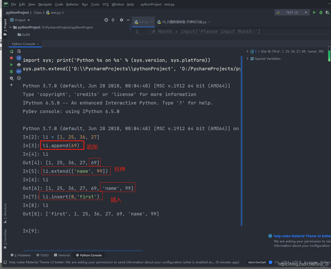Click Atom One Dark theme in status bar
Image resolution: width=331 pixels, height=269 pixels.
[257, 262]
